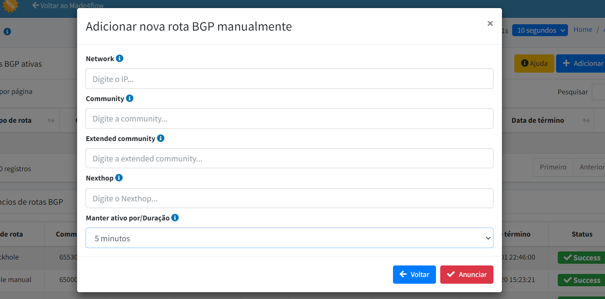Click the Voltar button
The height and width of the screenshot is (299, 605).
[x=414, y=274]
